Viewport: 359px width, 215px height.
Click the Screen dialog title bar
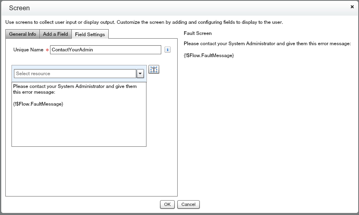(164, 8)
